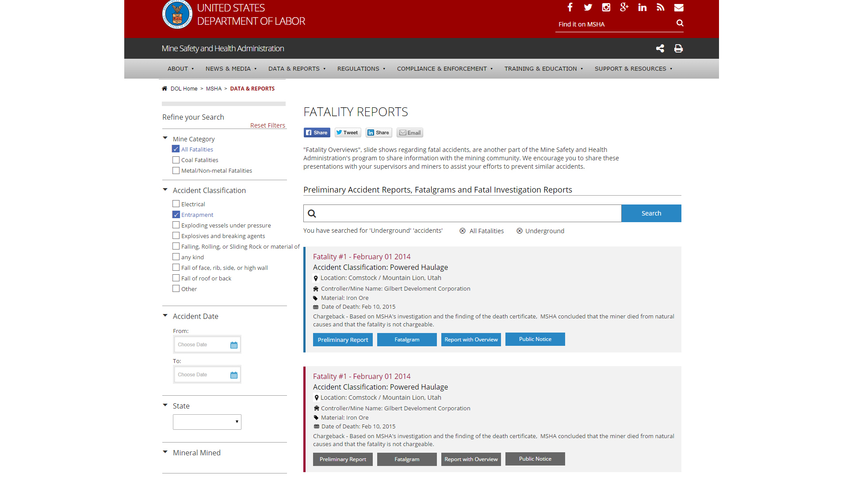
Task: Remove the Underground search filter
Action: click(x=520, y=231)
